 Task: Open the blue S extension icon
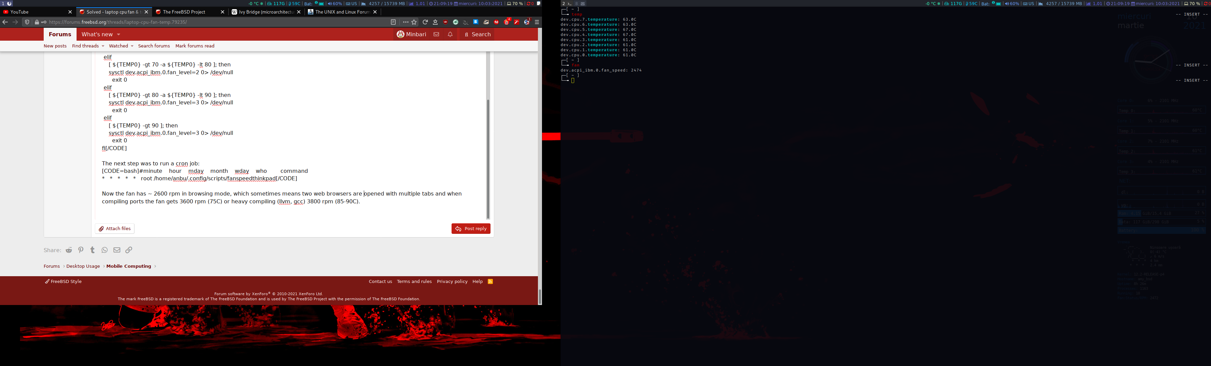[x=476, y=22]
